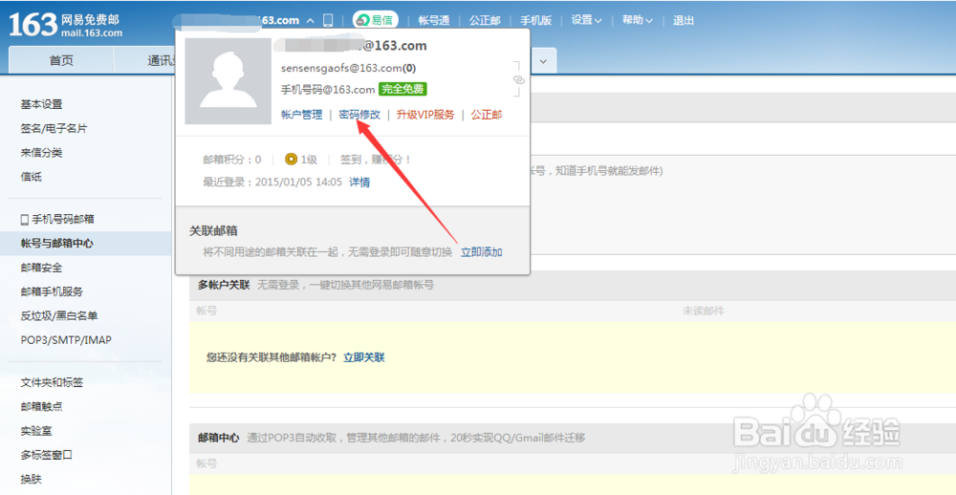Open 签名/电子名片 settings

pos(54,129)
